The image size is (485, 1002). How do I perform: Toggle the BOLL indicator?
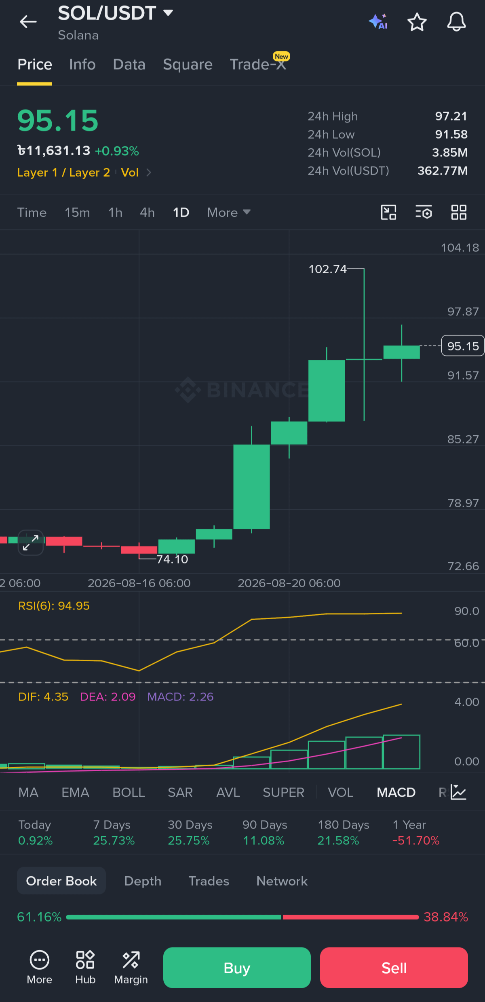pos(129,792)
